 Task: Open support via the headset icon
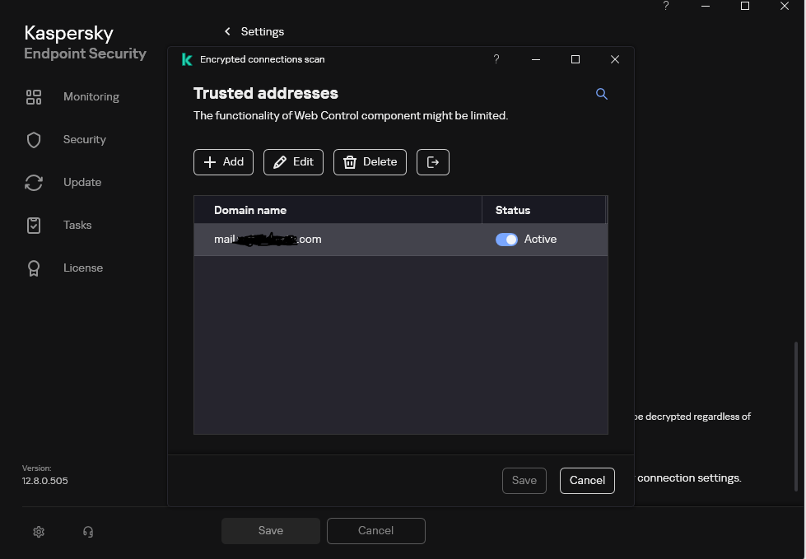tap(88, 532)
